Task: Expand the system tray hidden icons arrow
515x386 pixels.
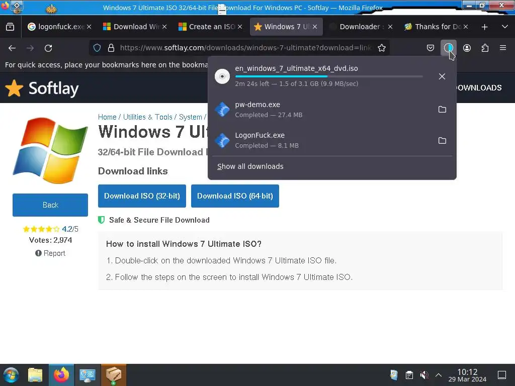Action: click(439, 375)
